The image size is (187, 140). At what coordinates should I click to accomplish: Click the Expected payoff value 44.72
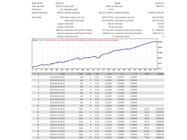(x=111, y=10)
